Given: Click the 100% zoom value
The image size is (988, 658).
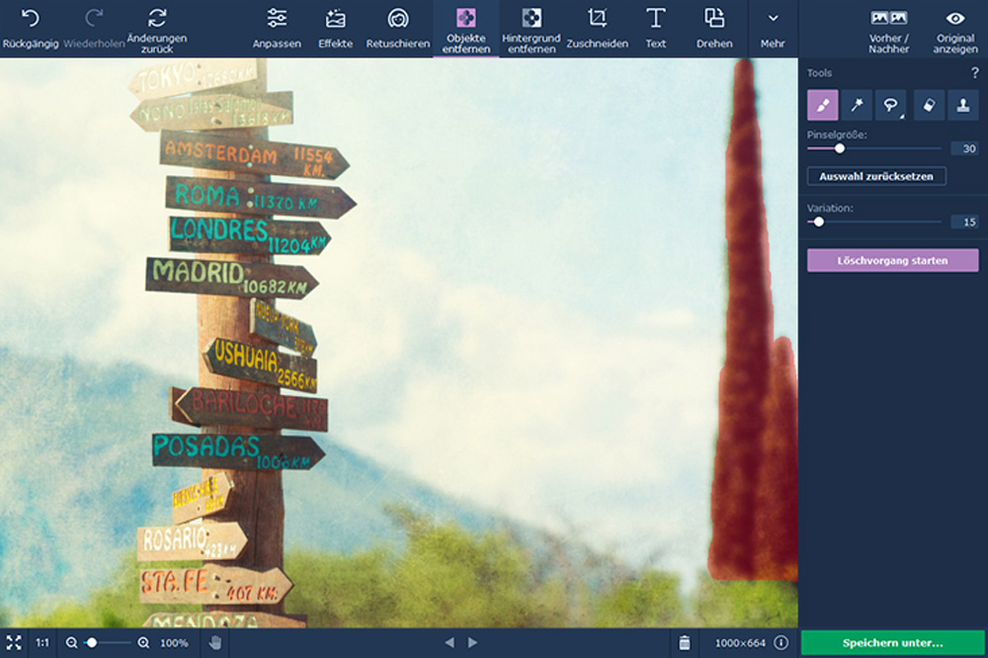Looking at the screenshot, I should pos(174,643).
